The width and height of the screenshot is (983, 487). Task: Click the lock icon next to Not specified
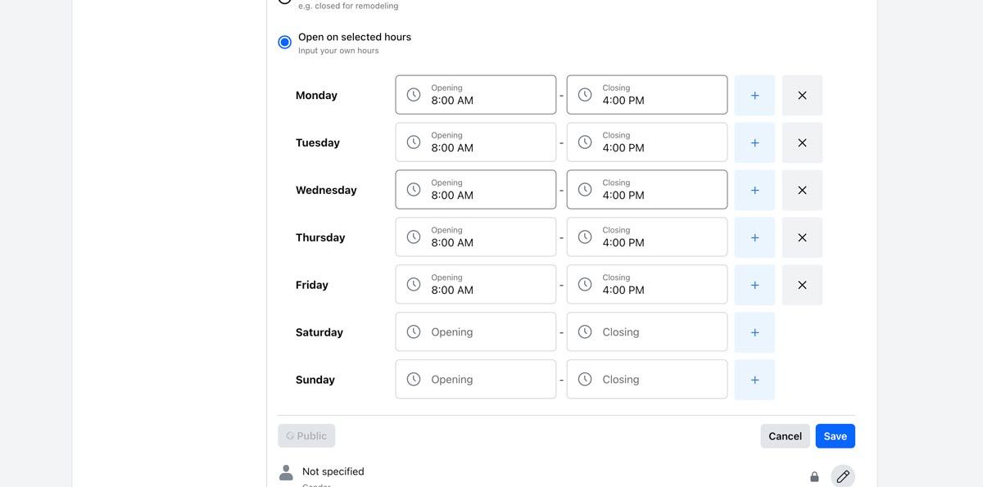pyautogui.click(x=814, y=476)
